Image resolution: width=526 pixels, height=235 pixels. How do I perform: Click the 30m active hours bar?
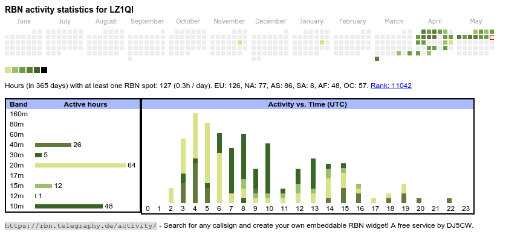[x=38, y=155]
